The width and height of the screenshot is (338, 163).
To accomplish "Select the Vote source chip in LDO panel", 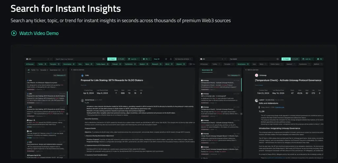I will click(x=80, y=64).
